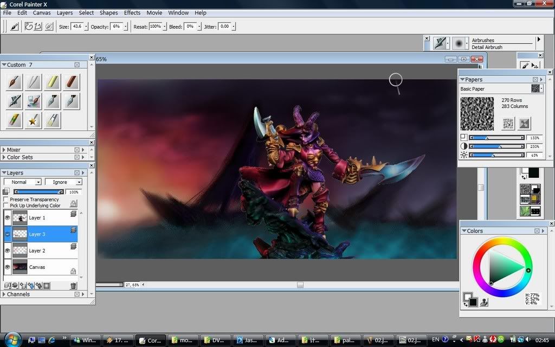Expand the Color Sets palette

point(4,157)
